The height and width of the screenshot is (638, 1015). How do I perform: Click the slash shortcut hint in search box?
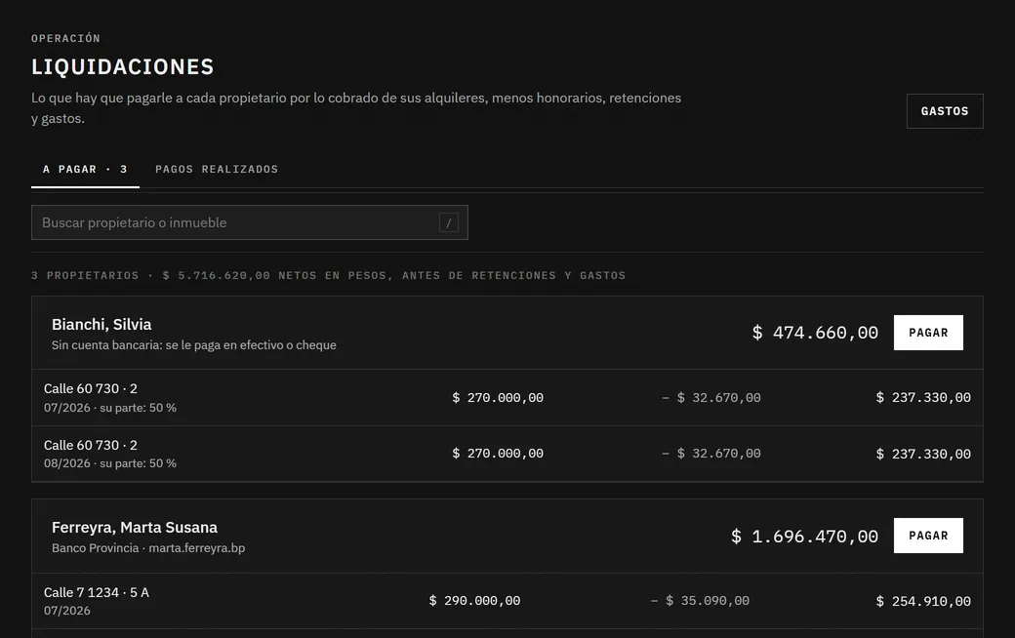tap(449, 222)
